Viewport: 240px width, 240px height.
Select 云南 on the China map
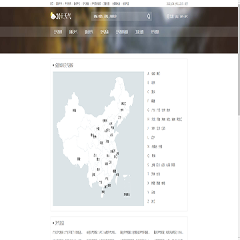click(x=93, y=175)
